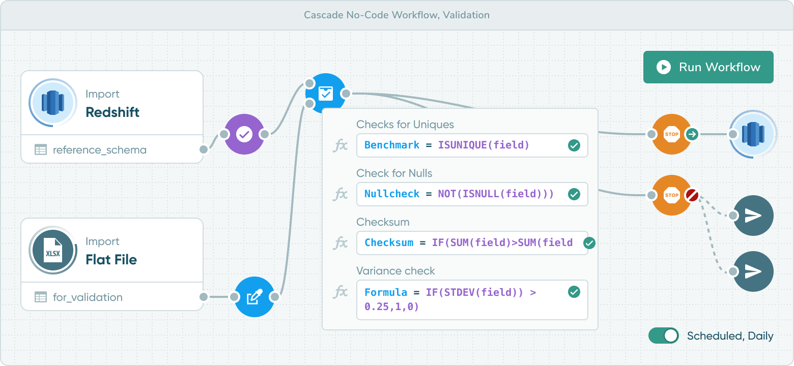794x366 pixels.
Task: Click the Benchmark ISUNIQUE formula field
Action: [x=472, y=145]
